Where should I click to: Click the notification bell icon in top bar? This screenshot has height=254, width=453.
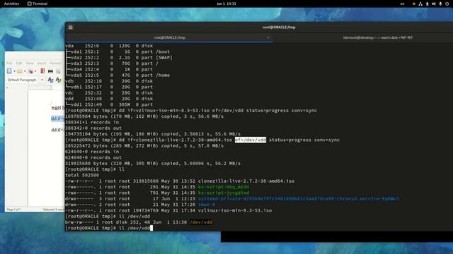click(427, 4)
